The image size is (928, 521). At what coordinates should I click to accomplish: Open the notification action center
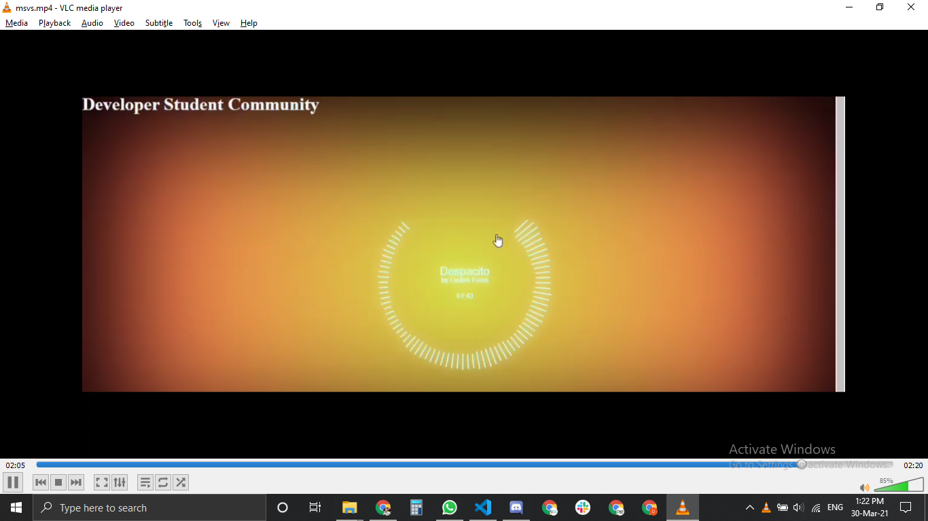[x=906, y=507]
